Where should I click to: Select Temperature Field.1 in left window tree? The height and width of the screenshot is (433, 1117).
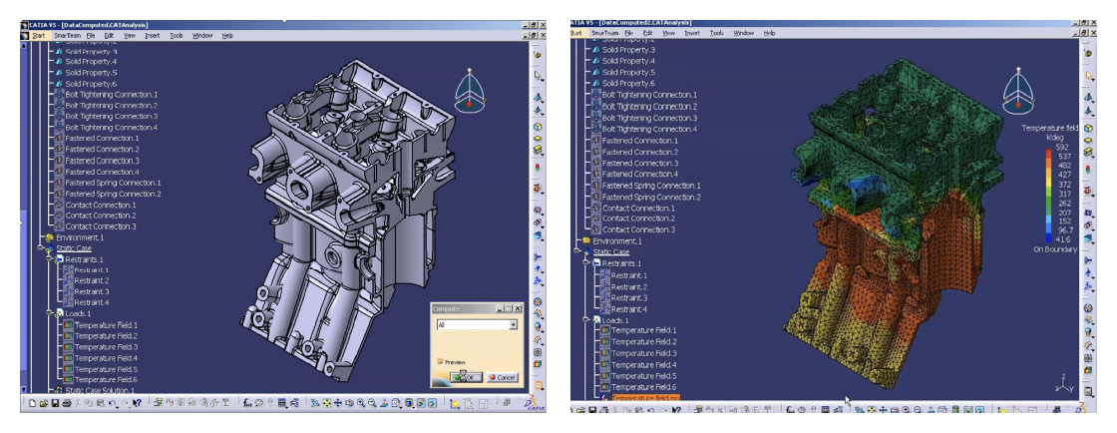point(106,325)
